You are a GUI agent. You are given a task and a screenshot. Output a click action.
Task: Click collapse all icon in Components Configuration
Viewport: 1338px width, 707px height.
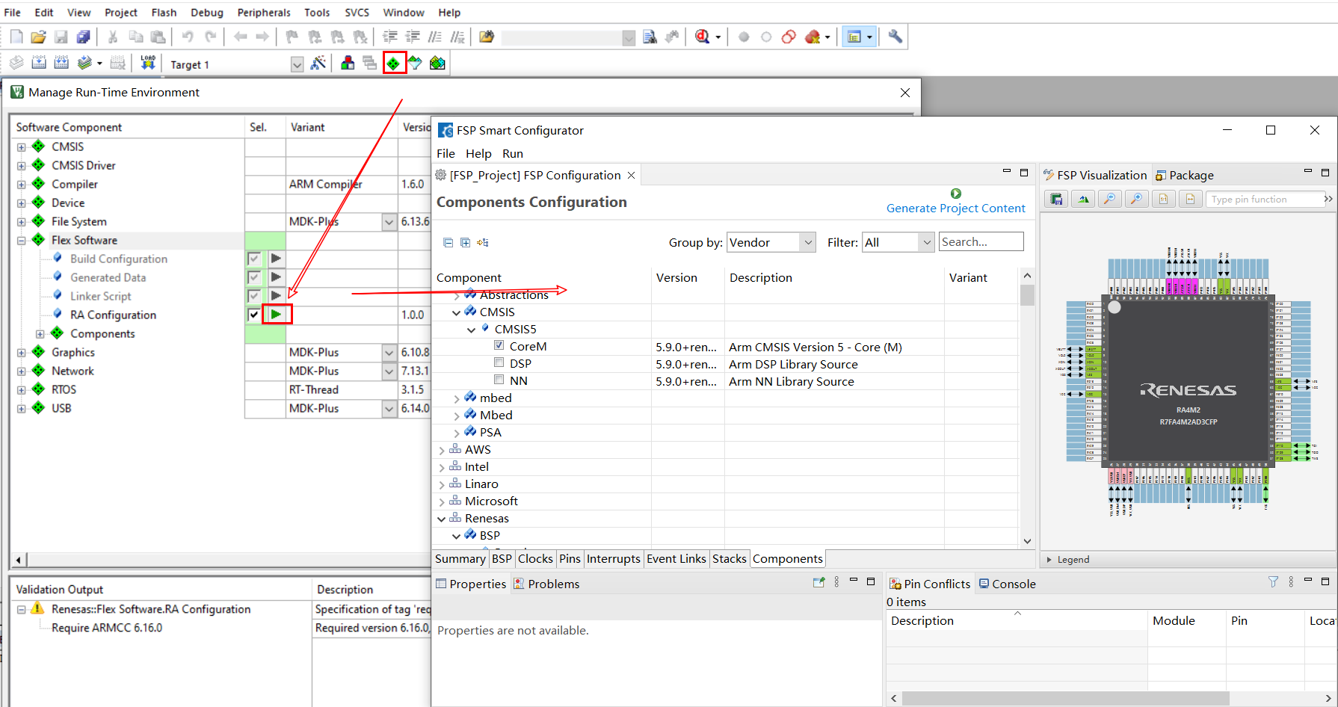coord(448,243)
